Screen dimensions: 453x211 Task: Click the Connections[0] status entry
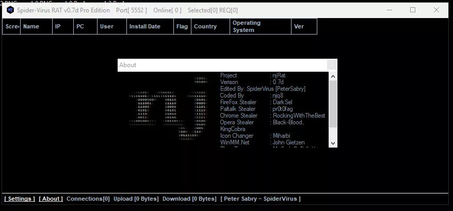pos(88,199)
